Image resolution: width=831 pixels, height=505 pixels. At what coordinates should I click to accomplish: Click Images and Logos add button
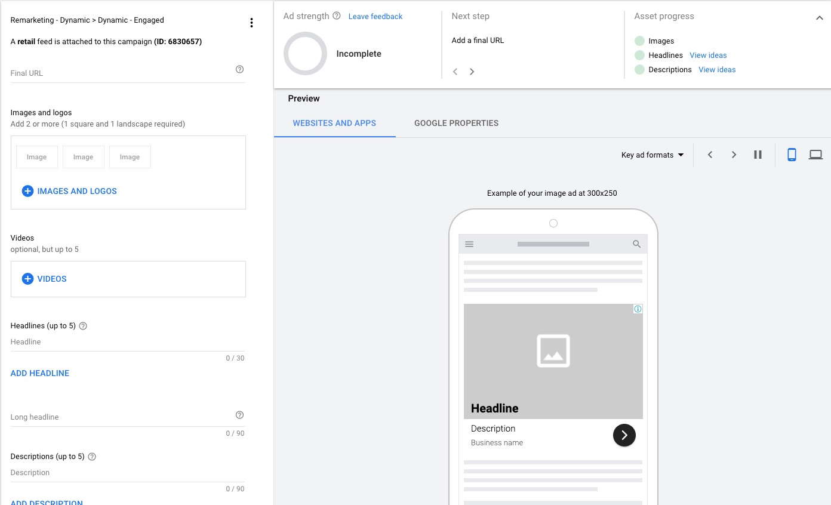69,191
